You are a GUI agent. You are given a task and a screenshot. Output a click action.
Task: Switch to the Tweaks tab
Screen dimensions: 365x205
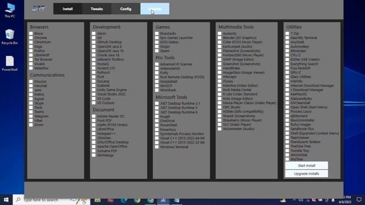96,9
